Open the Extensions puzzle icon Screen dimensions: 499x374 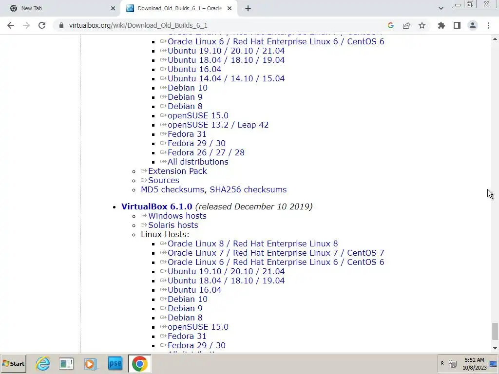(441, 25)
